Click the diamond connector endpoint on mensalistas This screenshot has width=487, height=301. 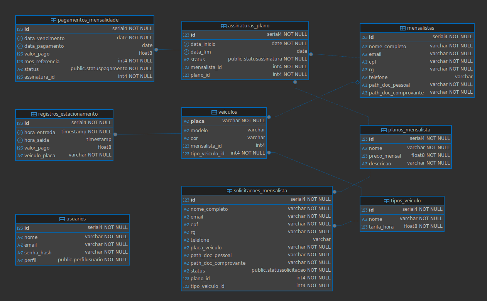357,82
